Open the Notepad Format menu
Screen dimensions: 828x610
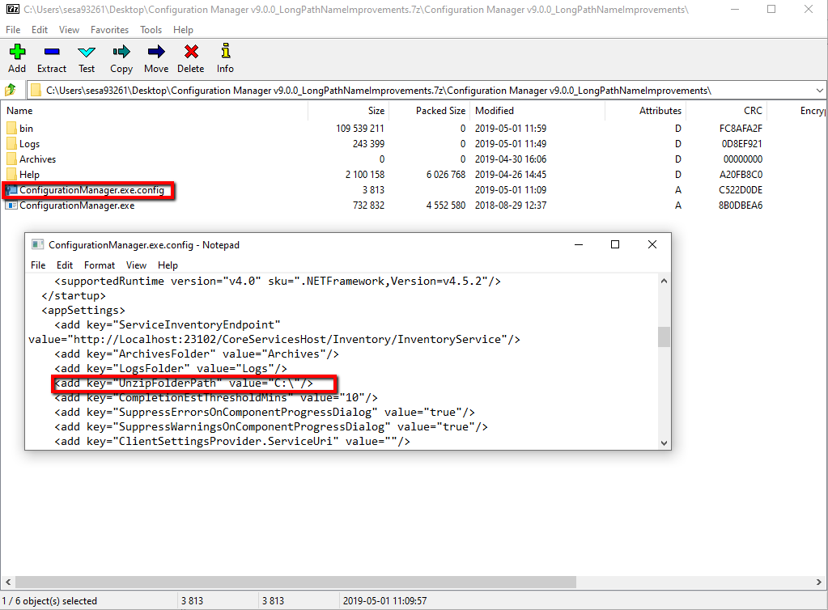100,265
